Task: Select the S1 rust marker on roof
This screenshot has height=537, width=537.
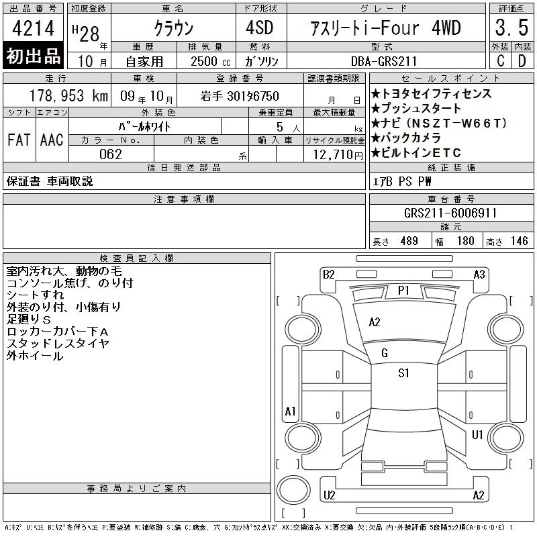Action: (x=403, y=374)
